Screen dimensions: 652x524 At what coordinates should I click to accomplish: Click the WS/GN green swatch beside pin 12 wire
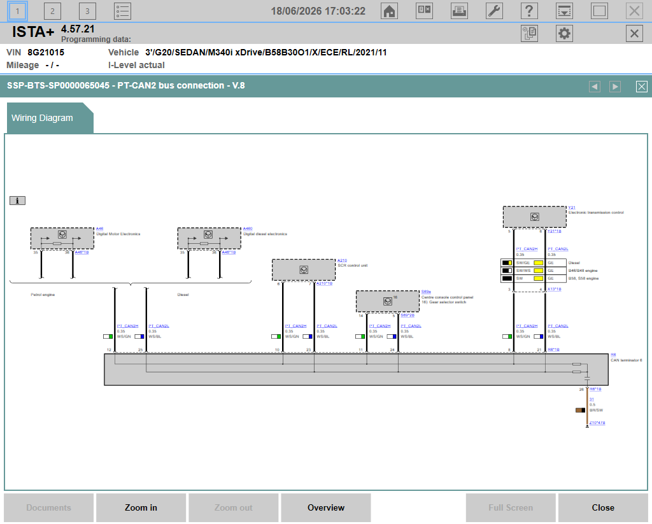coord(108,336)
